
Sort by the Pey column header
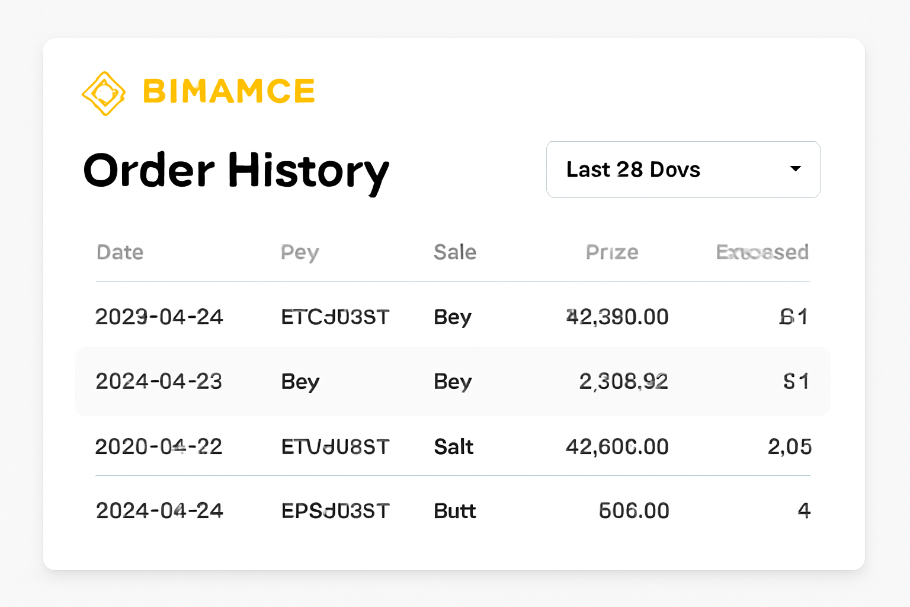(300, 253)
